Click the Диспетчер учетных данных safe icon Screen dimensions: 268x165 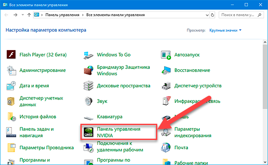[11, 101]
